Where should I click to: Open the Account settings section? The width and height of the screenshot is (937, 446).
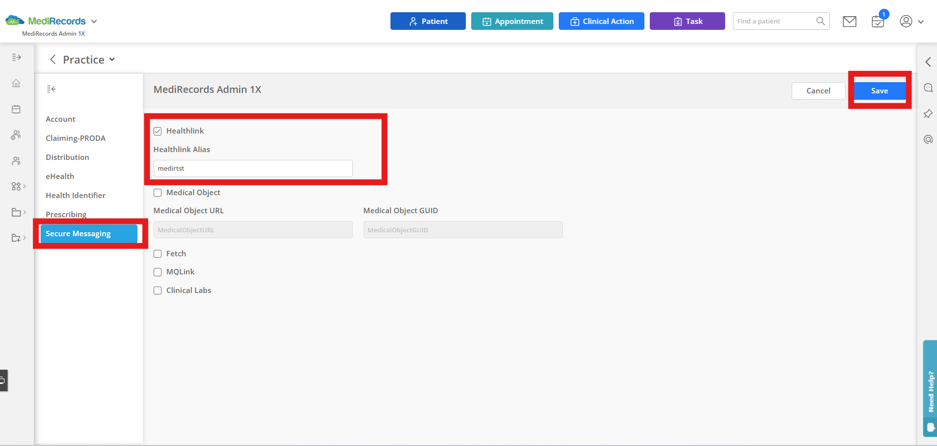[61, 119]
